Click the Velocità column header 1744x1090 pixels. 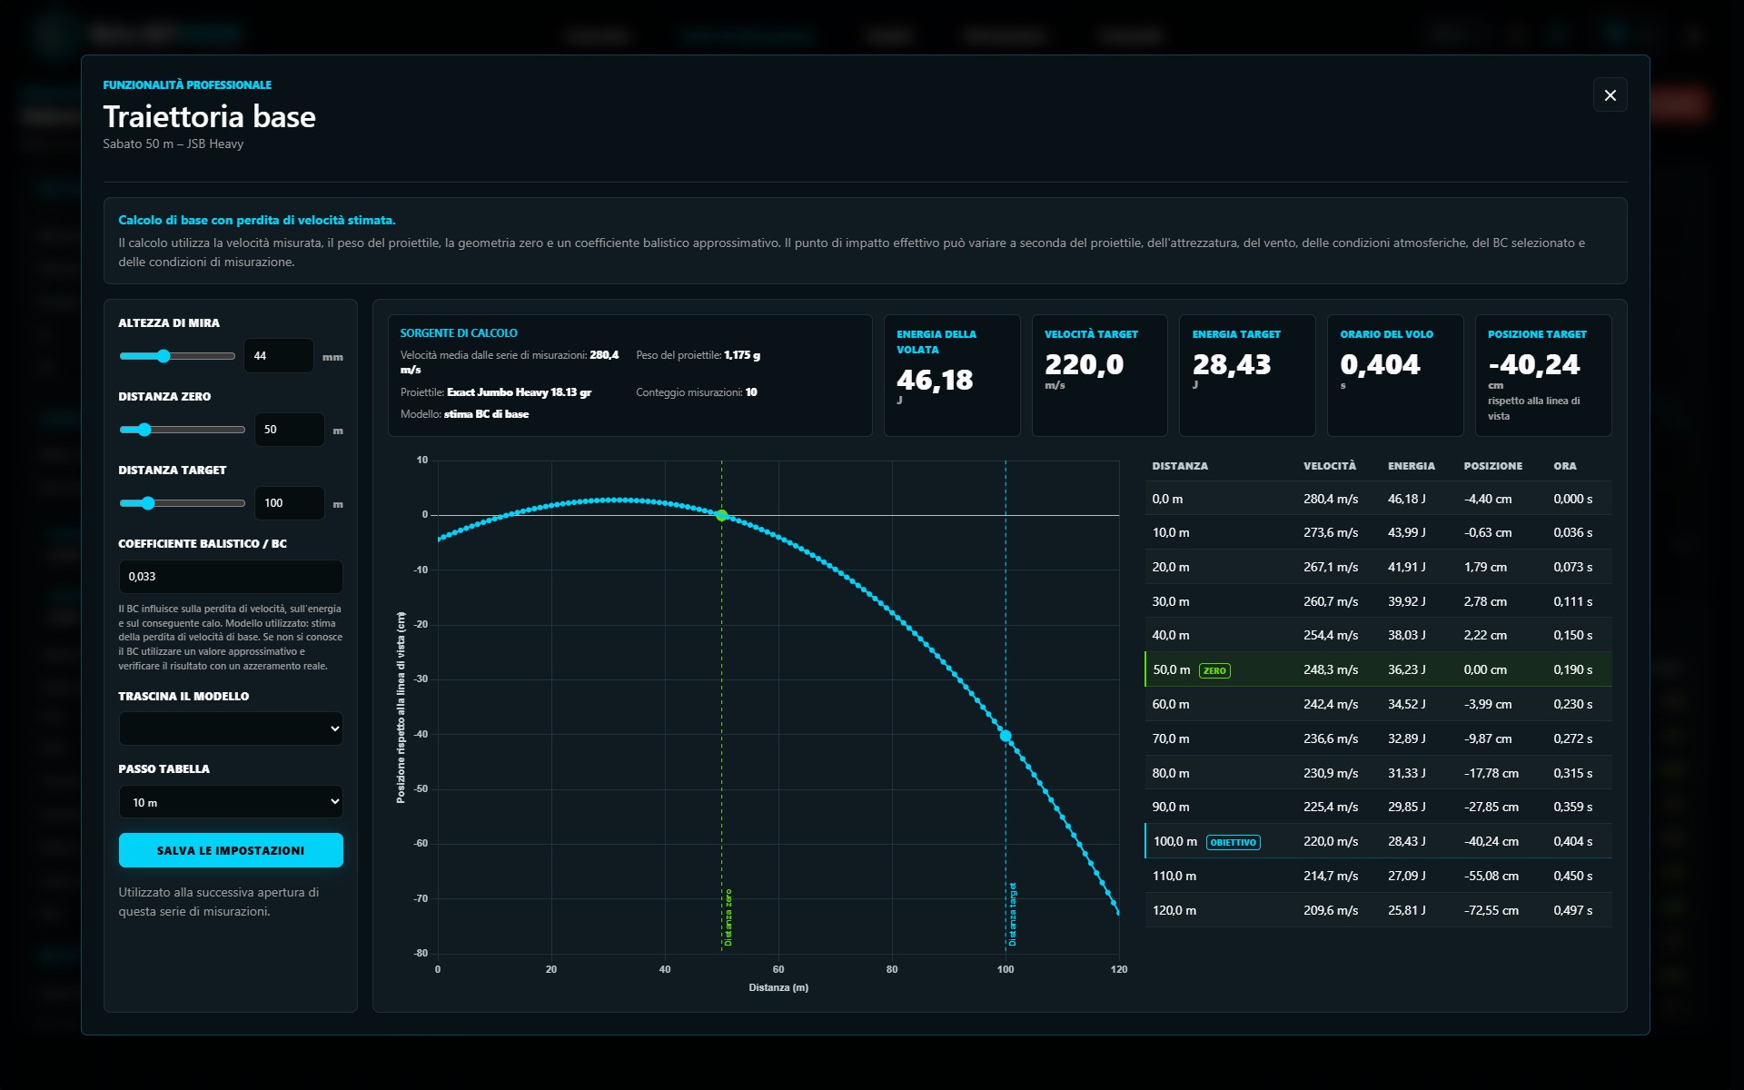pyautogui.click(x=1329, y=466)
